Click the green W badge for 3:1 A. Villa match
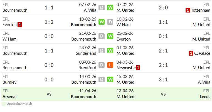Viewport: 212px width, 112px height. [110, 79]
